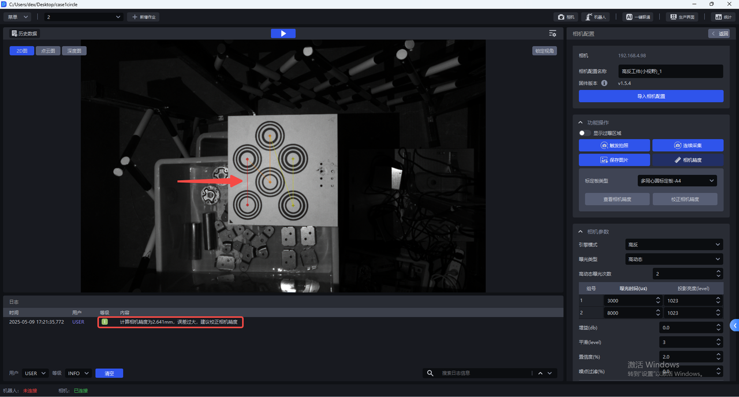The width and height of the screenshot is (739, 397).
Task: Click the firmware version info icon
Action: coord(604,83)
